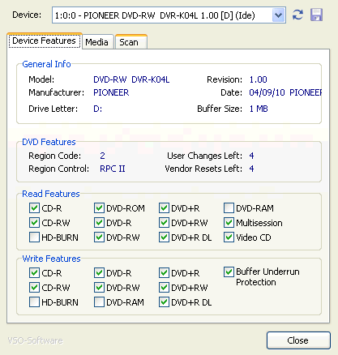This screenshot has width=338, height=355.
Task: Toggle Read Features DVD-RW checkbox
Action: 99,237
